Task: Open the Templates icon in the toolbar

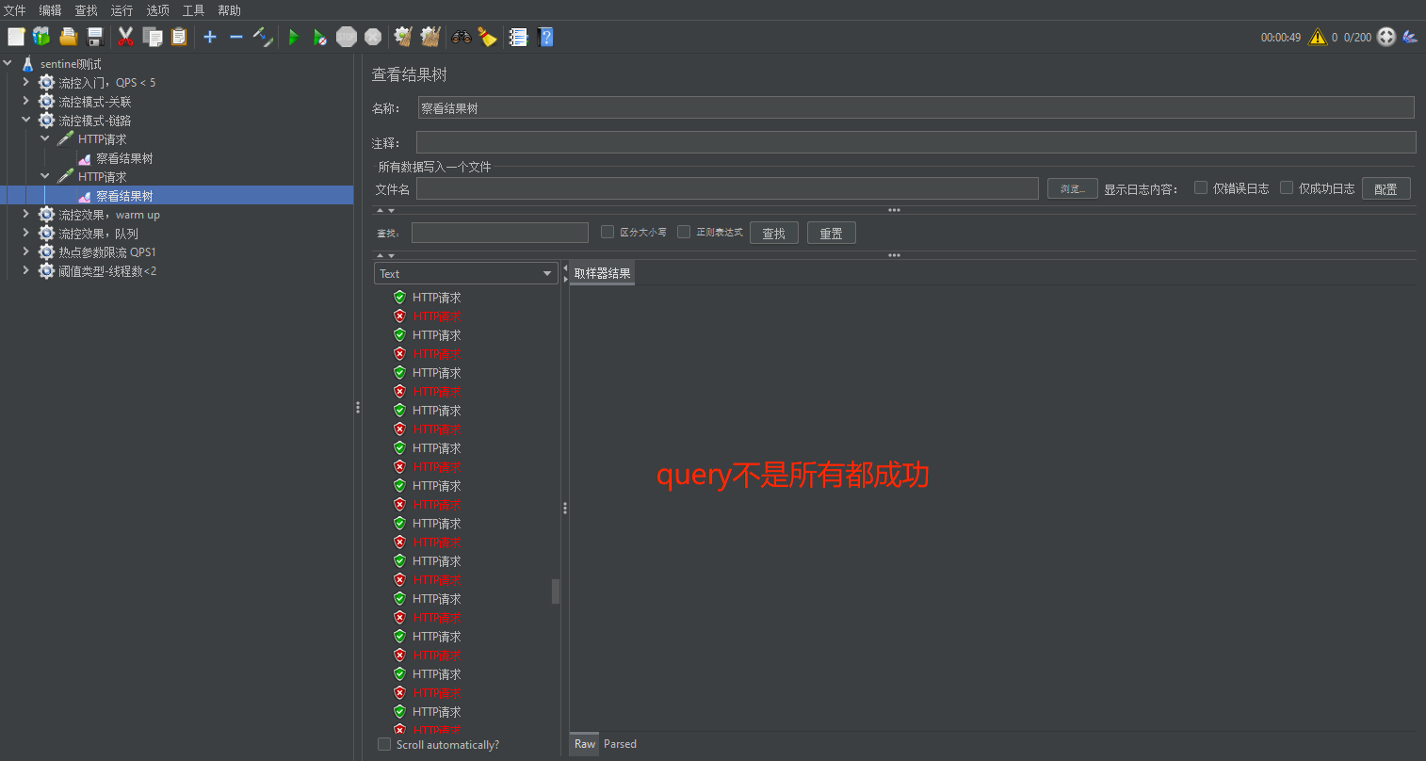Action: 41,37
